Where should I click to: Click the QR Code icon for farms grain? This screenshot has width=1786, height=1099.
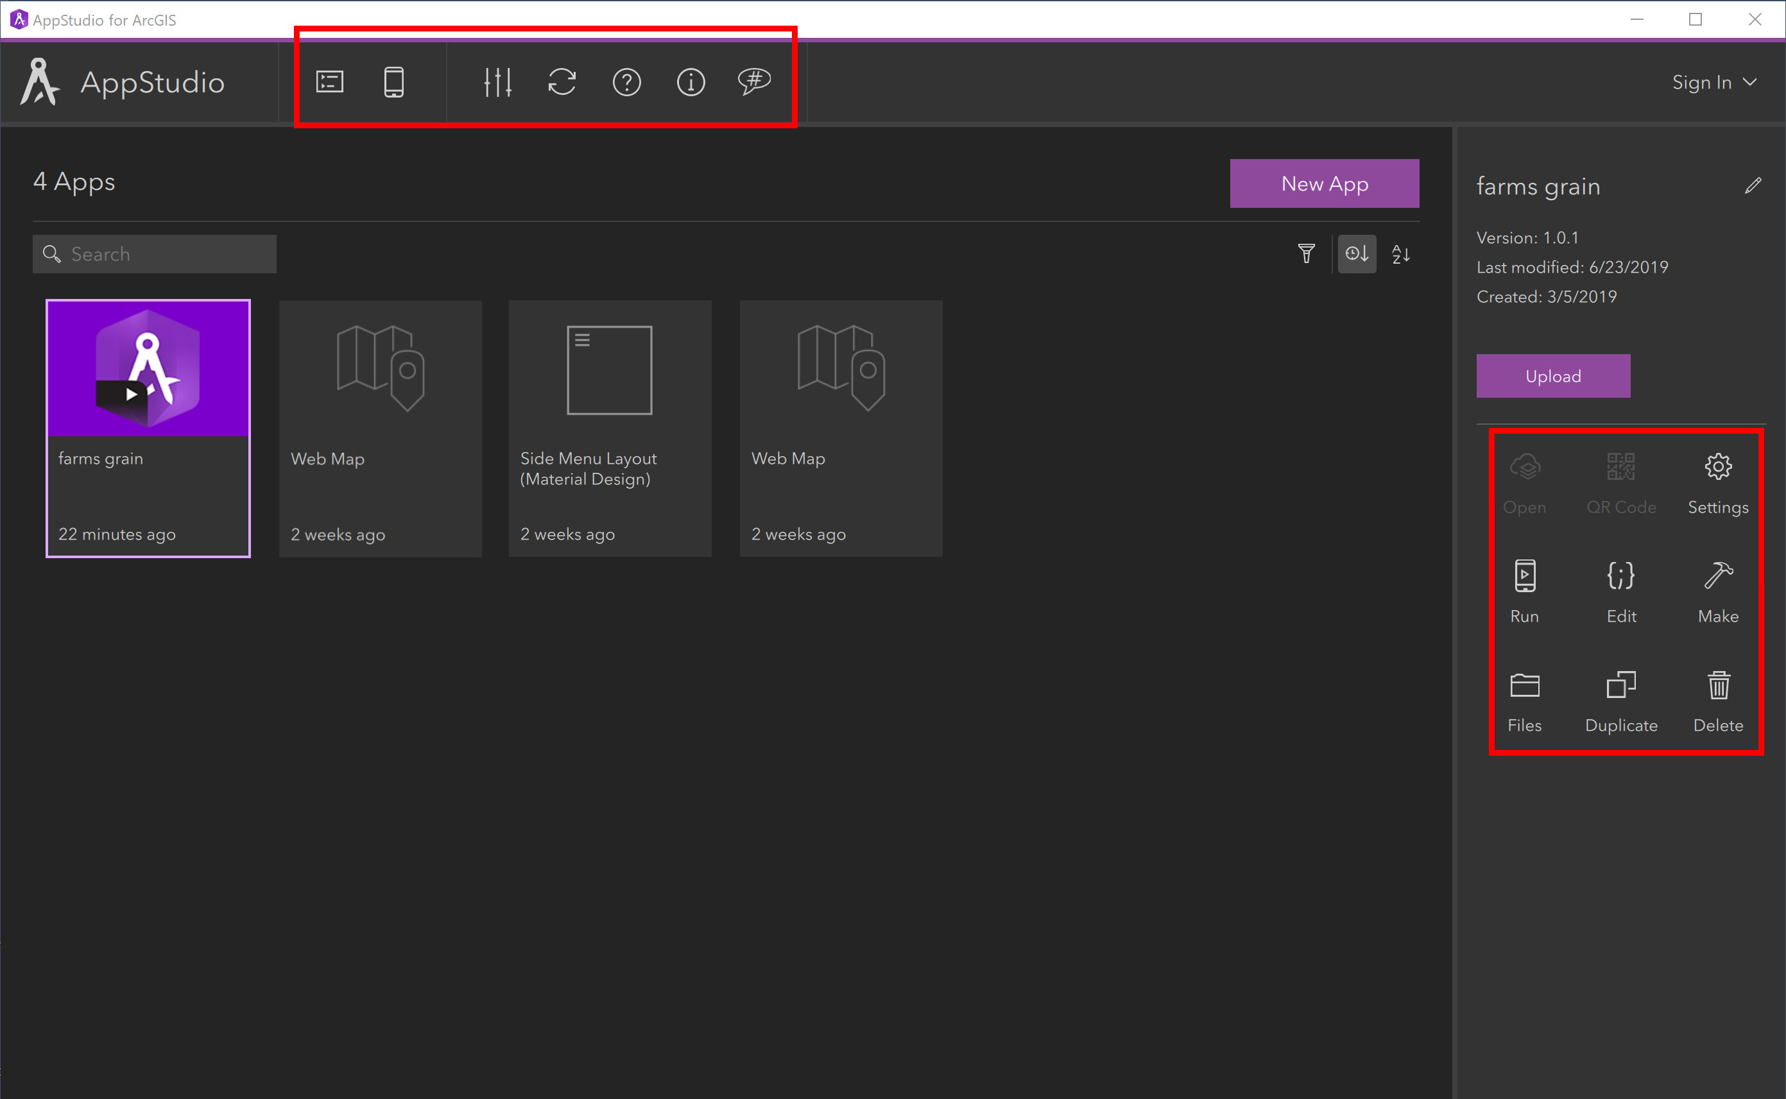tap(1622, 466)
